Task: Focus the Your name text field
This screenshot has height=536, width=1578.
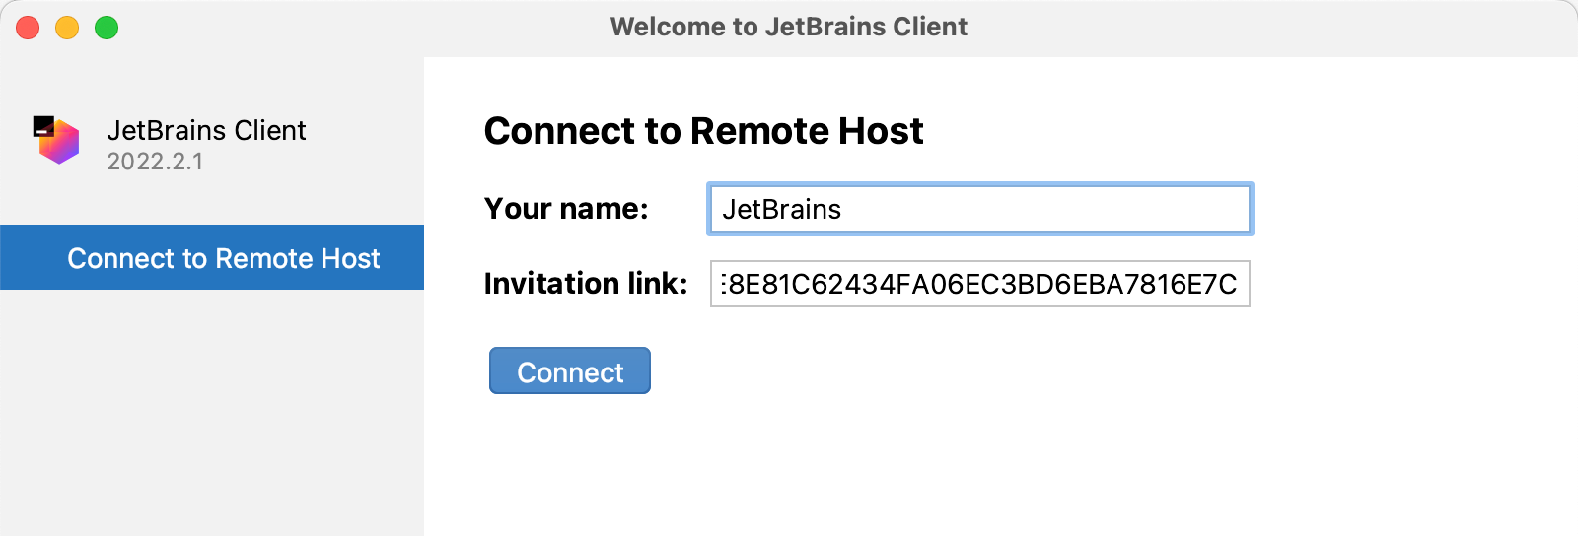Action: coord(979,209)
